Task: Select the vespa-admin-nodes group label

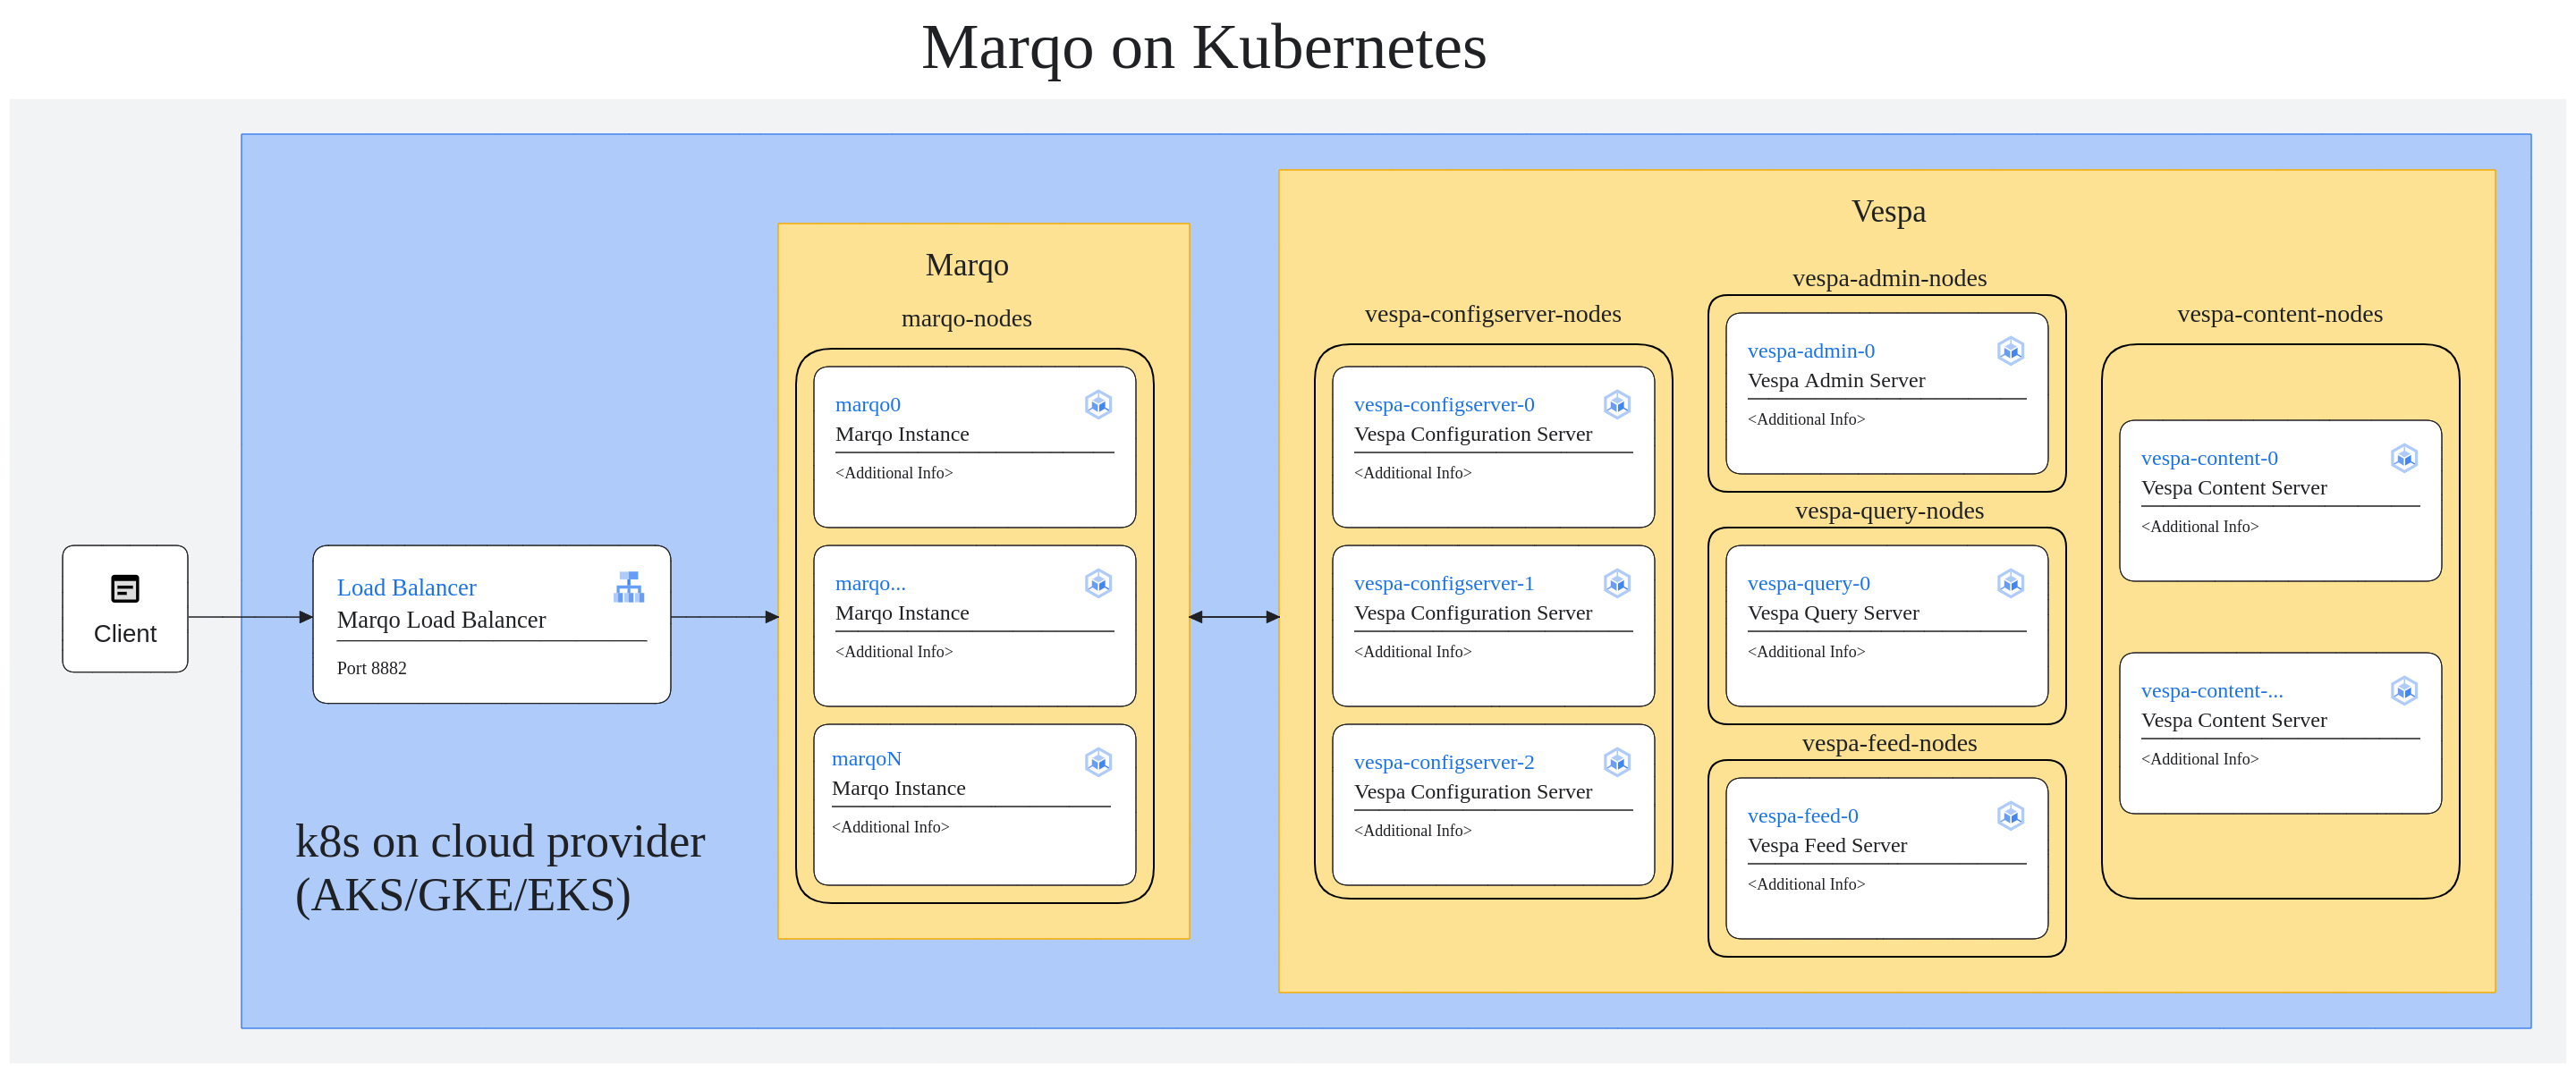Action: [1888, 278]
